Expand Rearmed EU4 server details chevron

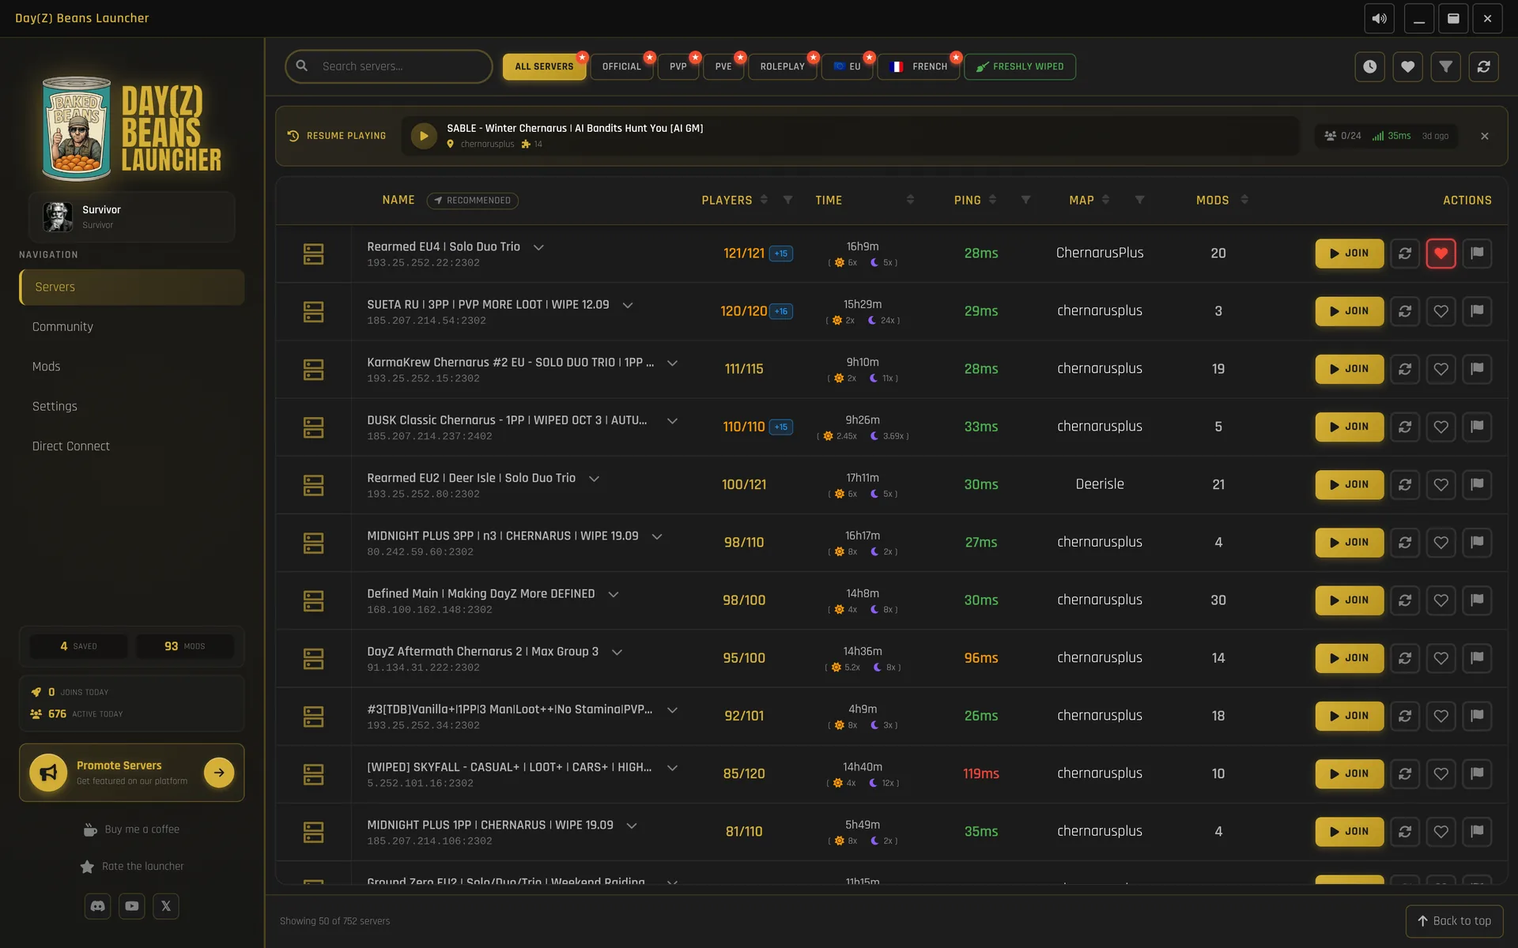(x=538, y=247)
